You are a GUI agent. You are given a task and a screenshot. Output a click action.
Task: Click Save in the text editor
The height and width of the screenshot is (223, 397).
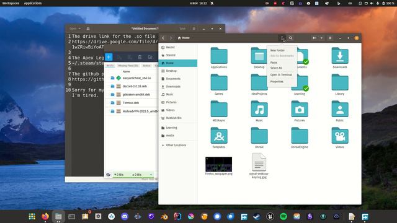pos(182,29)
